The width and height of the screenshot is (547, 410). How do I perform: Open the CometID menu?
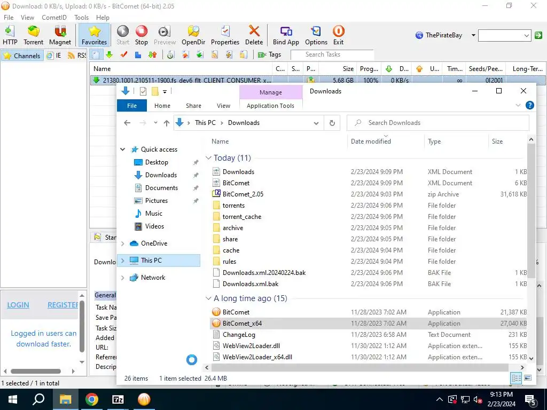pyautogui.click(x=54, y=18)
